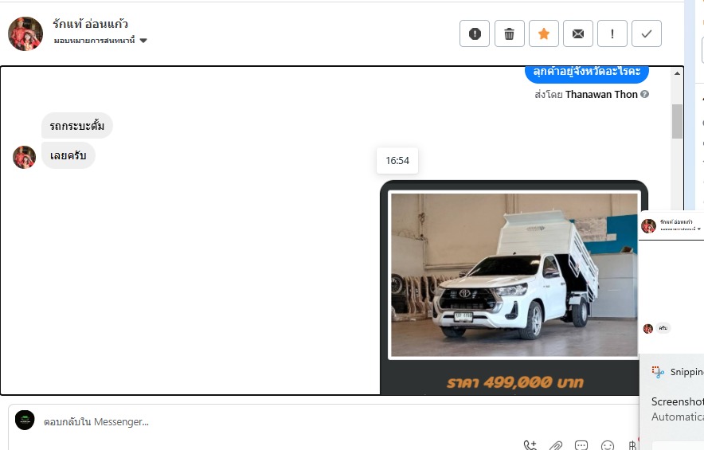This screenshot has height=450, width=704.
Task: Toggle the orange star follow-up flag
Action: coord(544,33)
